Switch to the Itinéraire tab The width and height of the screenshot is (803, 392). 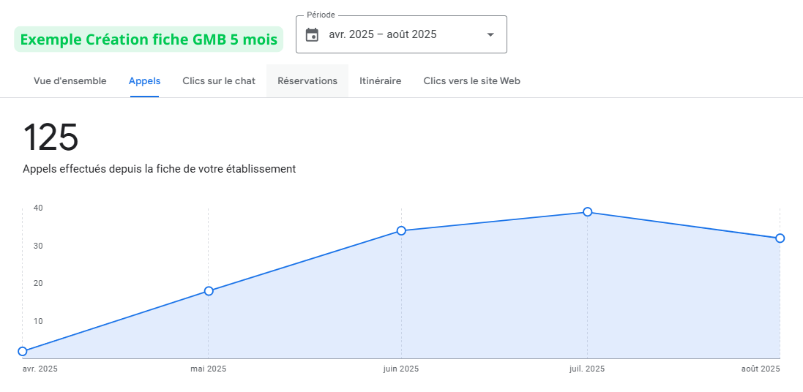[380, 81]
